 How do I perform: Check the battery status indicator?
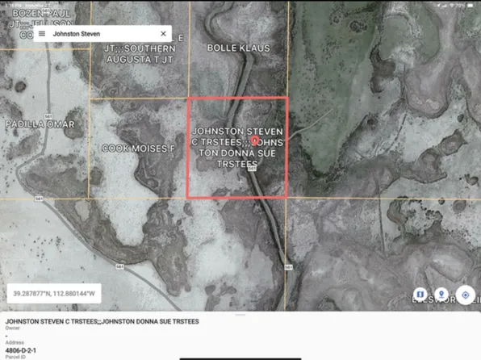click(471, 6)
